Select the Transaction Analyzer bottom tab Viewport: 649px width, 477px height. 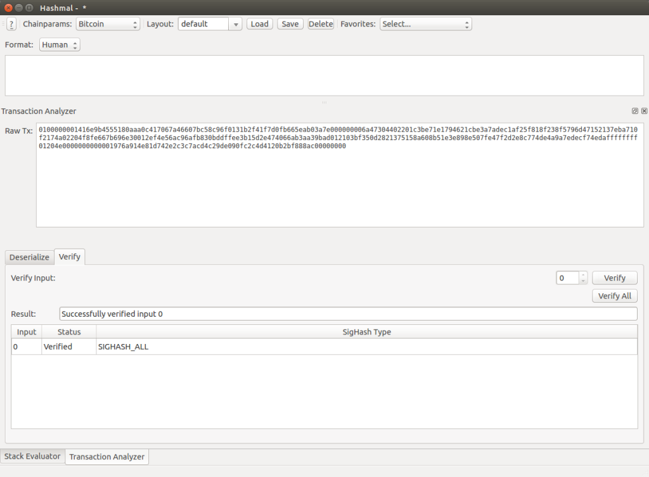[106, 457]
